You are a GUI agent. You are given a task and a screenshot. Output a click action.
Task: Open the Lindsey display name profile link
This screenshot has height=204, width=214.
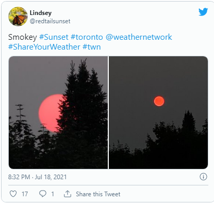tap(41, 13)
